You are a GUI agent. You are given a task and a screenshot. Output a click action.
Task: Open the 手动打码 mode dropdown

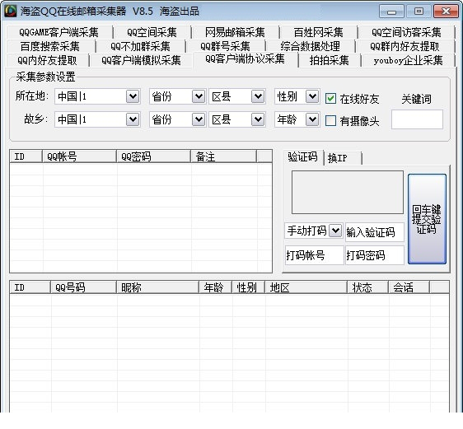(x=335, y=231)
